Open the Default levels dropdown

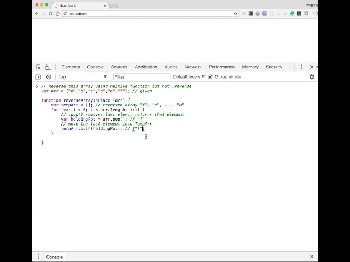click(x=189, y=77)
